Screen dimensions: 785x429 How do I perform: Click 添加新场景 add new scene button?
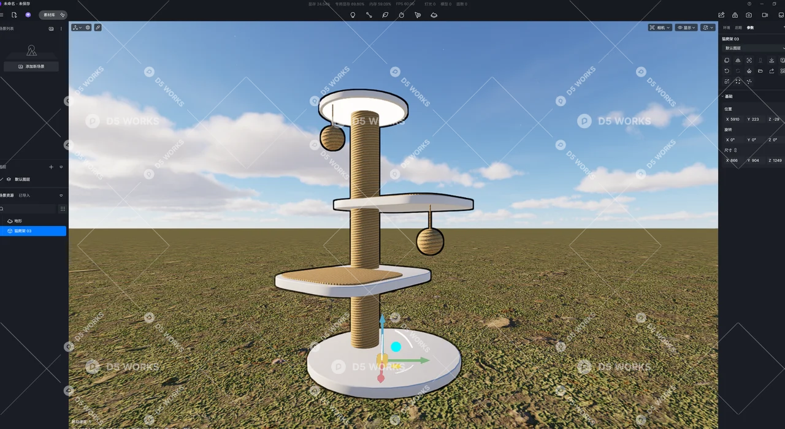[x=31, y=66]
